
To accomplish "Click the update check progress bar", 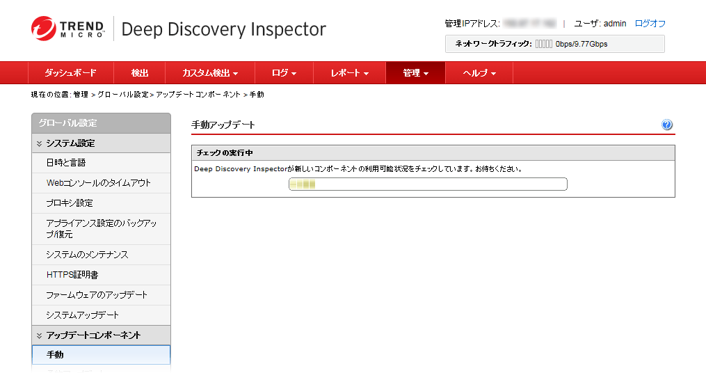I will pyautogui.click(x=428, y=184).
